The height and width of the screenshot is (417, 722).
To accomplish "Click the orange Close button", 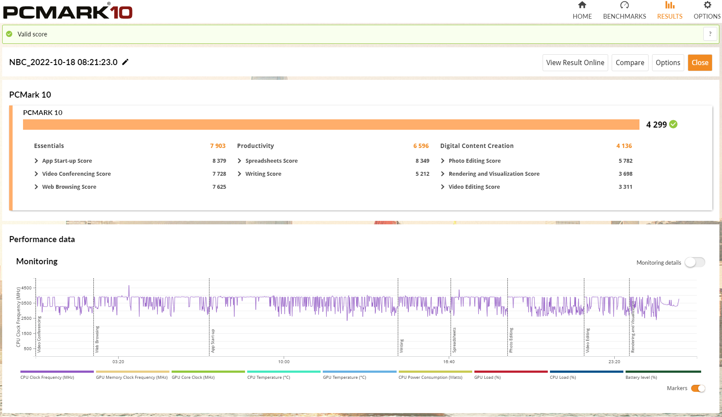I will [x=700, y=62].
